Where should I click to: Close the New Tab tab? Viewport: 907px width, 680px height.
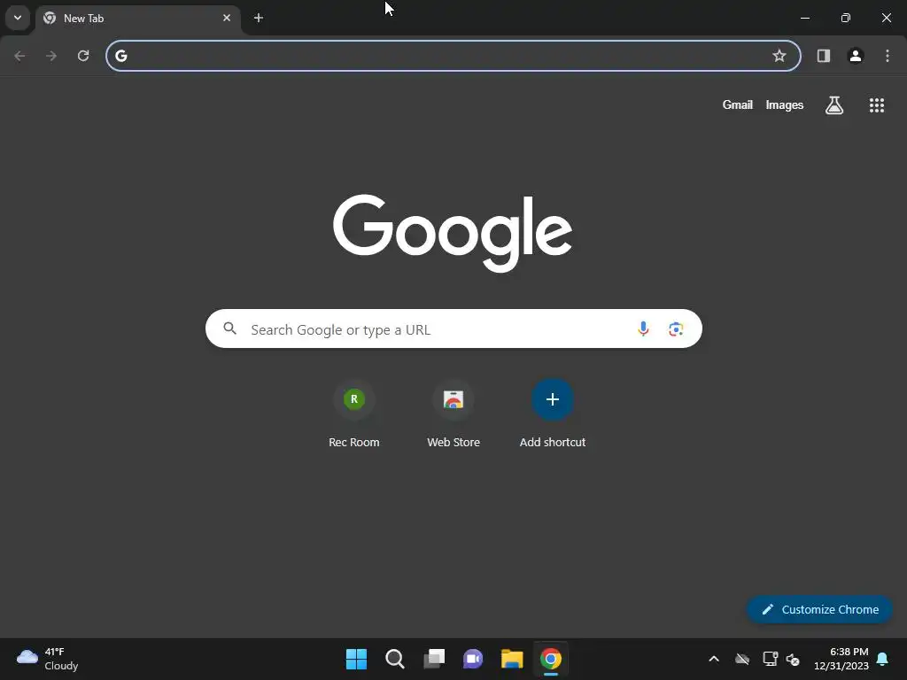coord(227,18)
